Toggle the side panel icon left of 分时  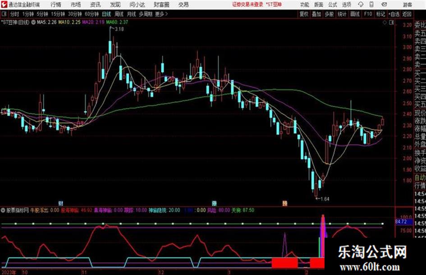[4, 14]
